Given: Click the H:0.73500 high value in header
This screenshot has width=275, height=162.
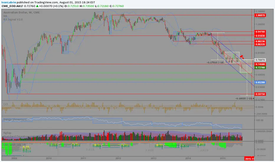Looking at the screenshot, I should [86, 6].
